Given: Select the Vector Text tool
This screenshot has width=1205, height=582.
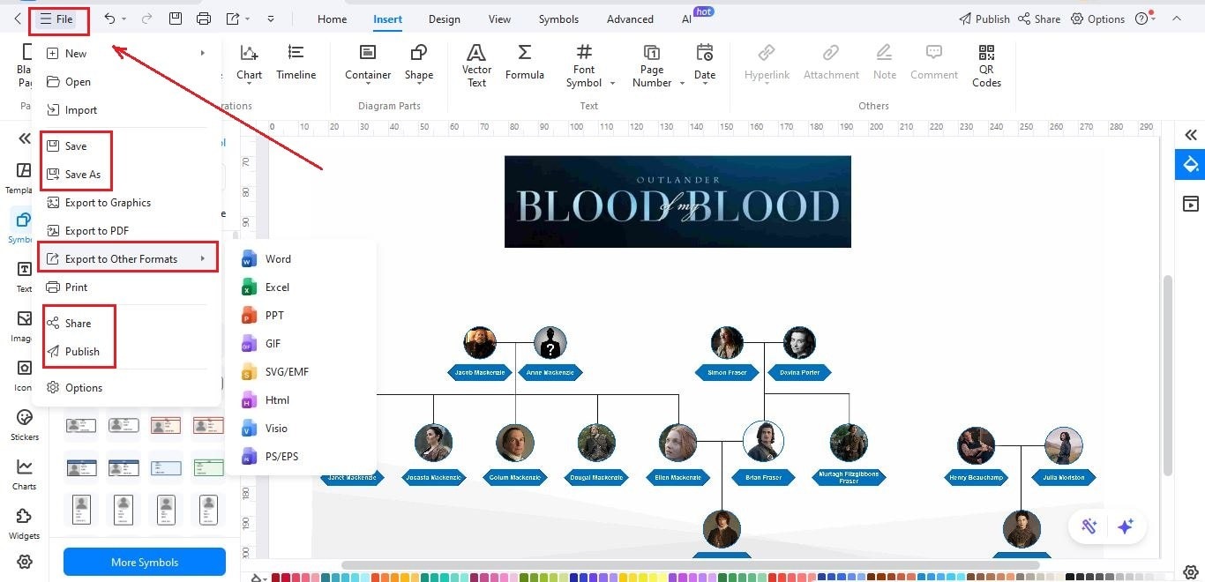Looking at the screenshot, I should [x=476, y=62].
